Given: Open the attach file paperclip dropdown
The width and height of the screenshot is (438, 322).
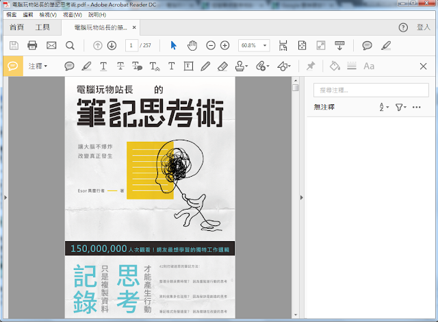Looking at the screenshot, I should coord(262,66).
